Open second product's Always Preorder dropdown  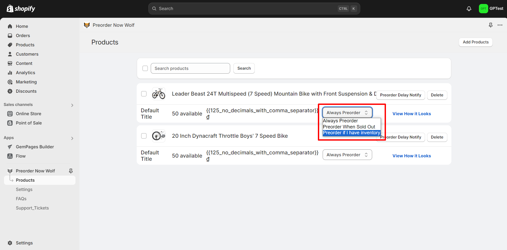pyautogui.click(x=347, y=155)
